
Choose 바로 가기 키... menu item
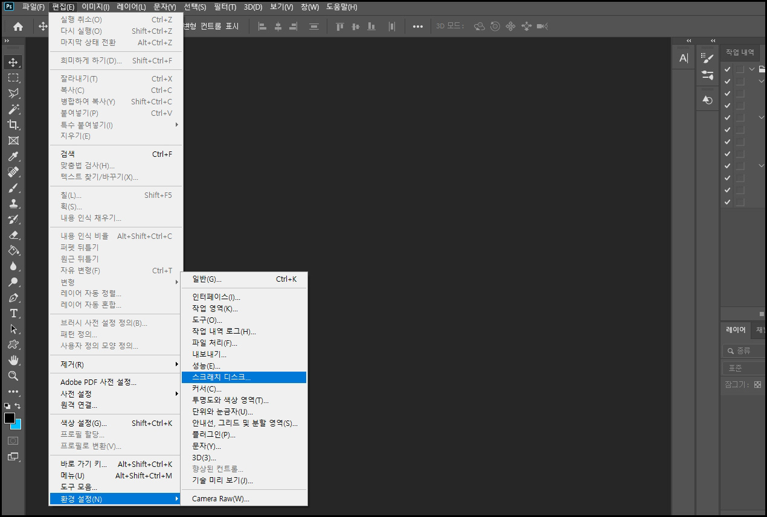point(116,464)
